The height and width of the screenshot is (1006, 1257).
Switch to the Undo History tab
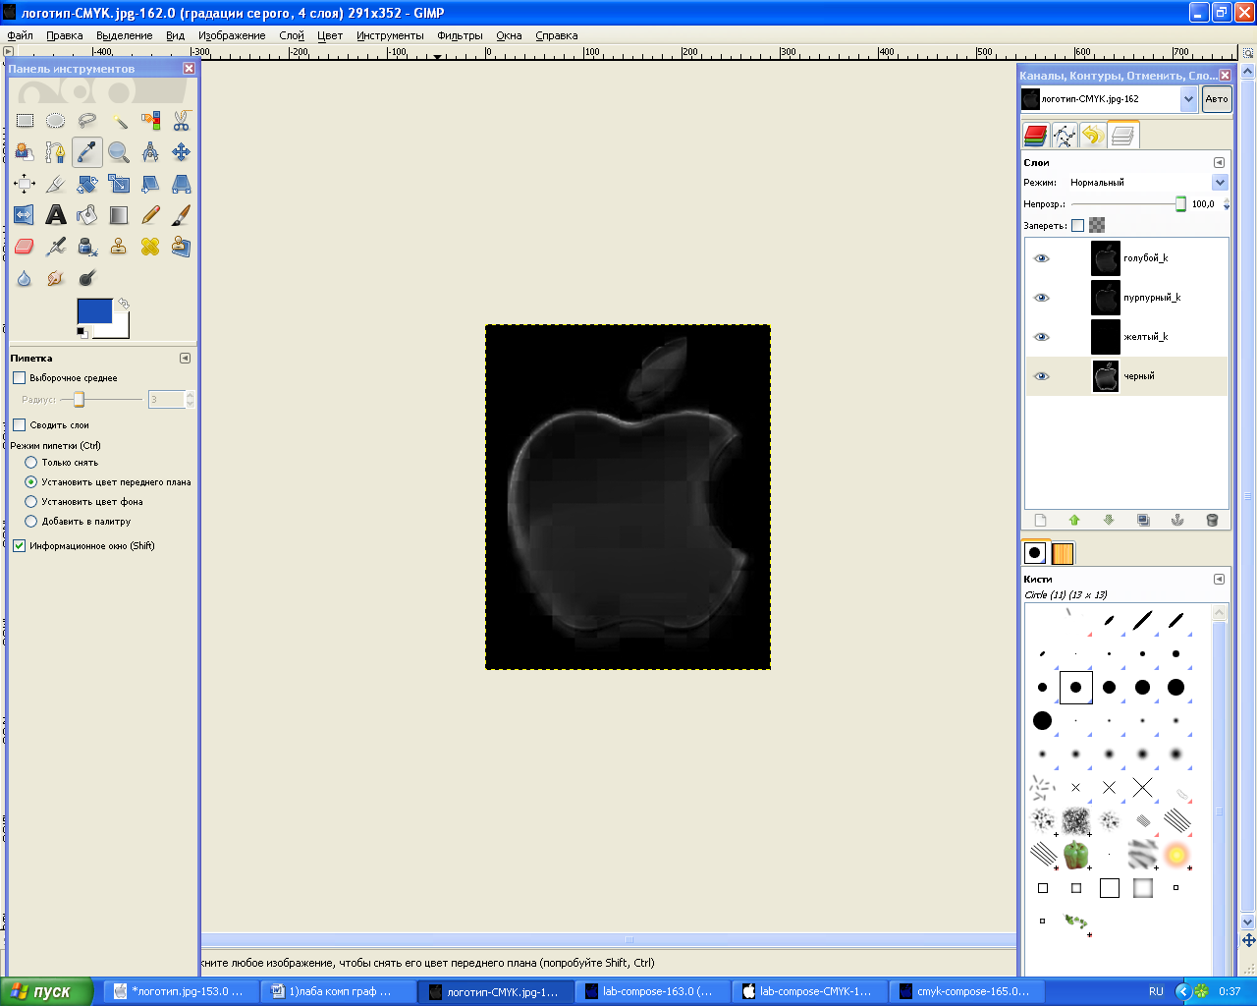pyautogui.click(x=1093, y=136)
